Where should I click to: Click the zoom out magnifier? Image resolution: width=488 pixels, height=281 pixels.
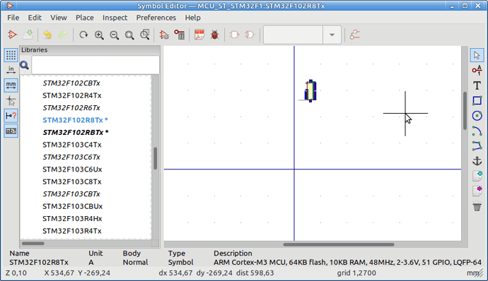pos(114,35)
